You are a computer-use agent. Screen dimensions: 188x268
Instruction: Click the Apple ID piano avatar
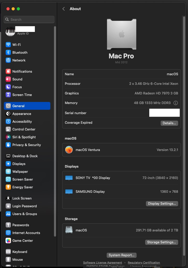[10, 31]
